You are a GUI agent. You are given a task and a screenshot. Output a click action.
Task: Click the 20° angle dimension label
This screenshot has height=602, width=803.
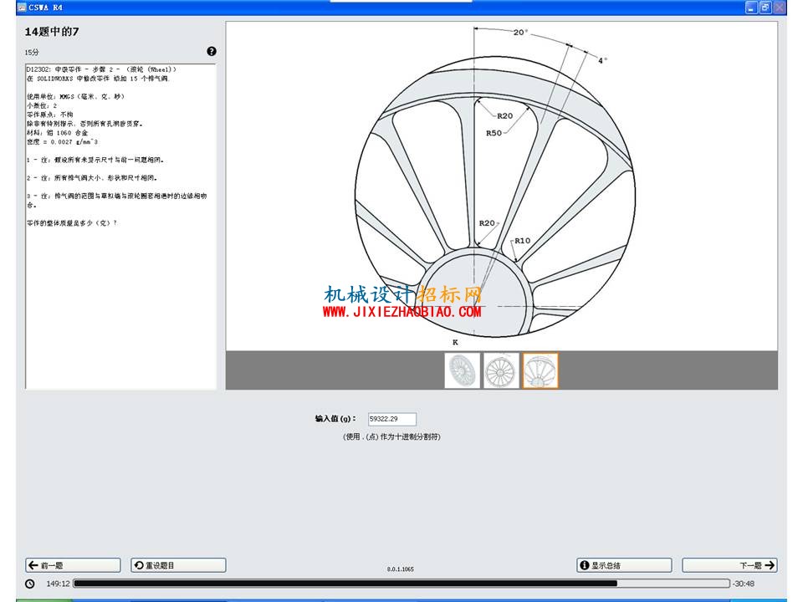(520, 33)
